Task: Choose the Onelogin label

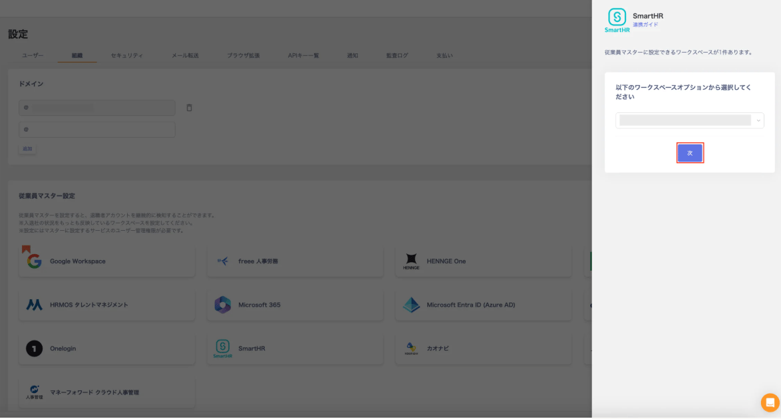Action: [x=63, y=349]
